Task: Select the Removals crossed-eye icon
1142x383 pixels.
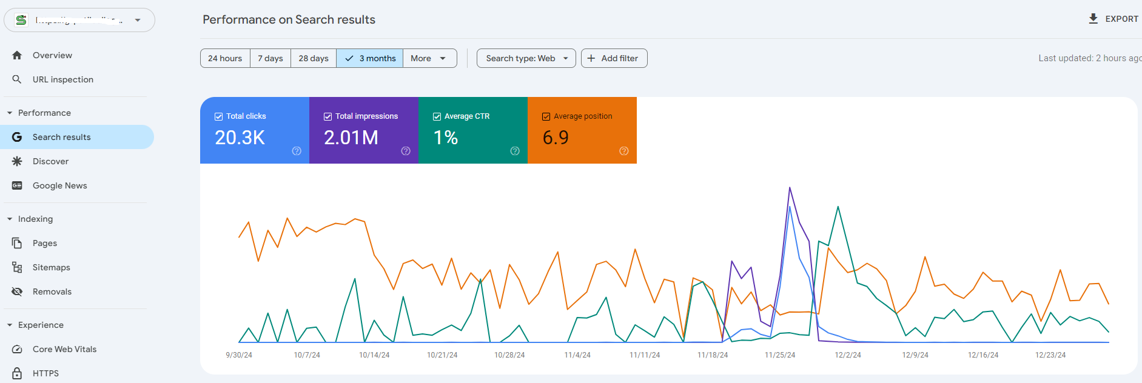Action: (x=17, y=291)
